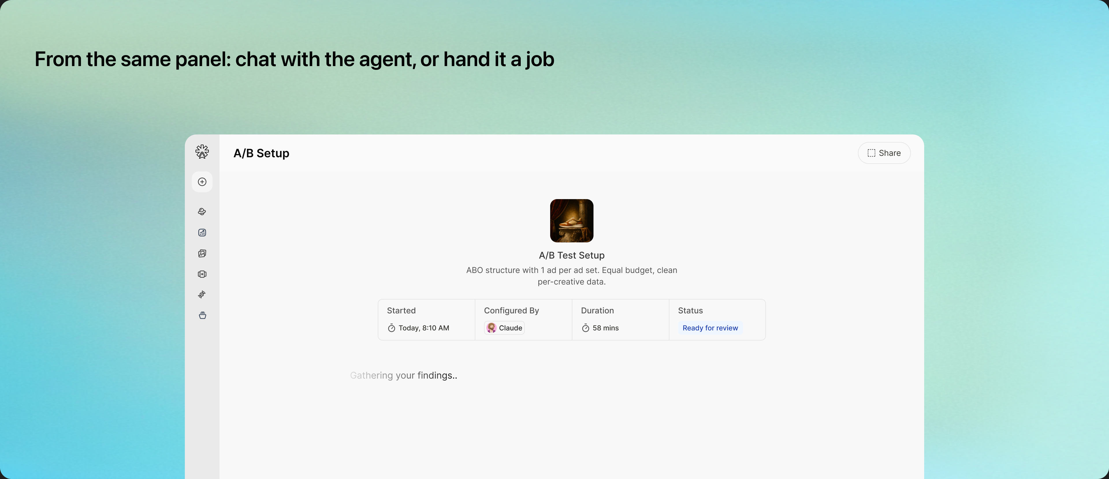Click the A/B Setup page title
Image resolution: width=1109 pixels, height=479 pixels.
[261, 153]
